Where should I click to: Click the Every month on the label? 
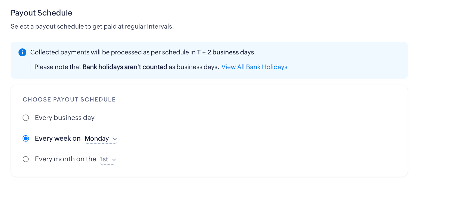65,159
